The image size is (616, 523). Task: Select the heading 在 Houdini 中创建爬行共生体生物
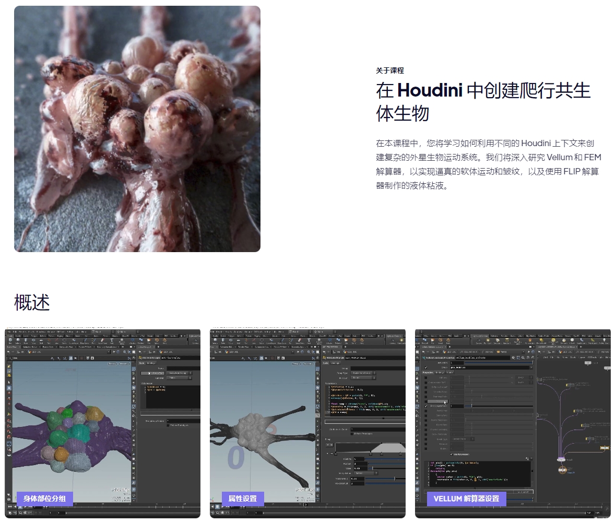click(x=483, y=102)
